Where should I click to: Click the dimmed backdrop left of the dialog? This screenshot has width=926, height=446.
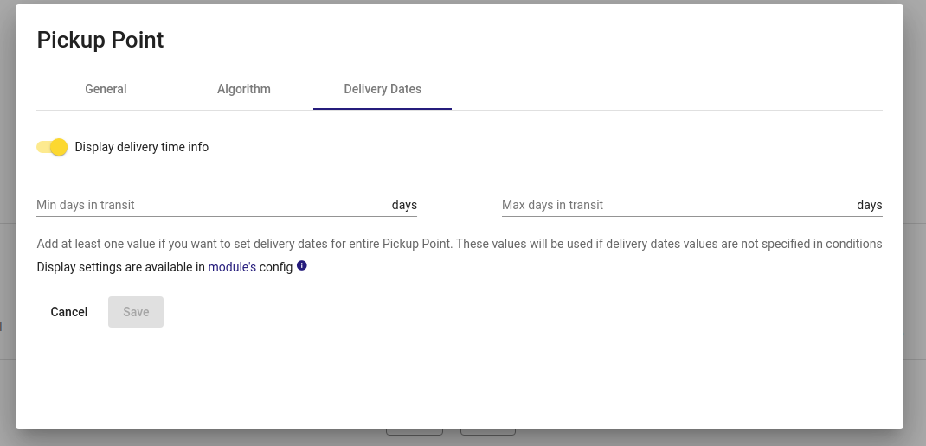7,177
